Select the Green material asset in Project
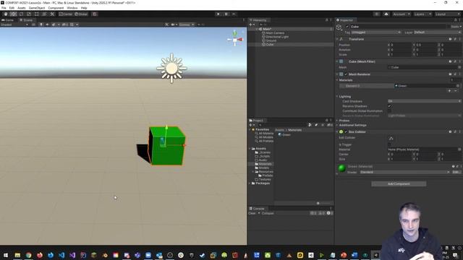 [284, 135]
